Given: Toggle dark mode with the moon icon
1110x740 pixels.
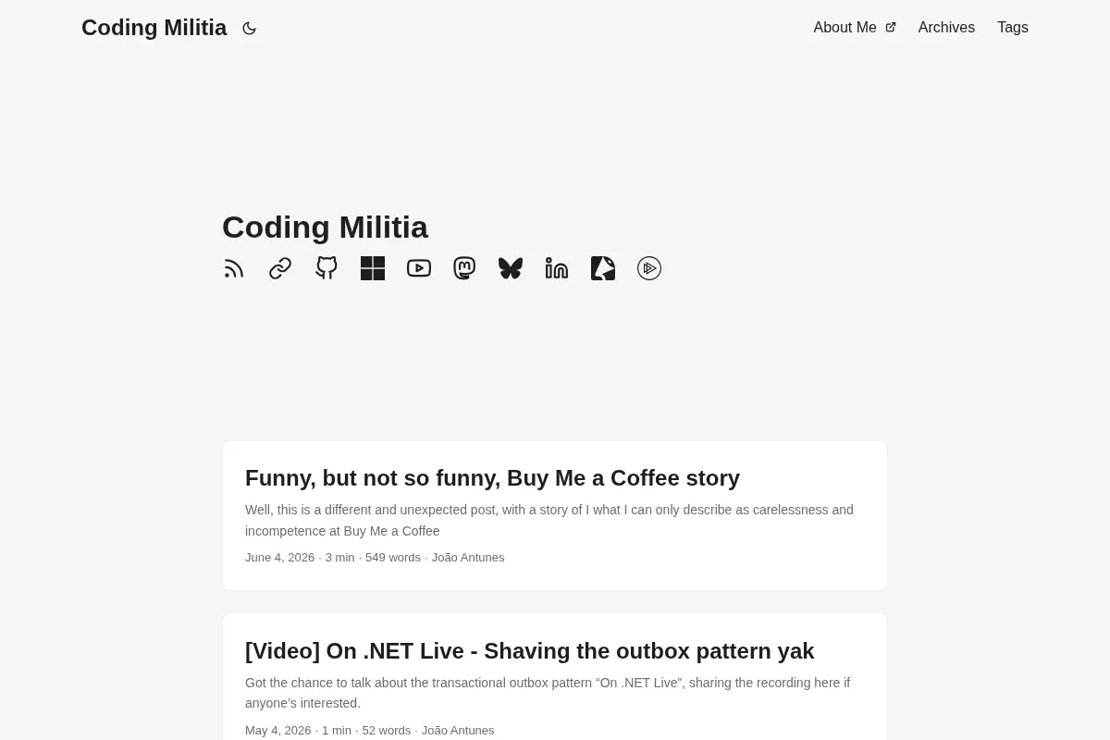Looking at the screenshot, I should coord(249,29).
